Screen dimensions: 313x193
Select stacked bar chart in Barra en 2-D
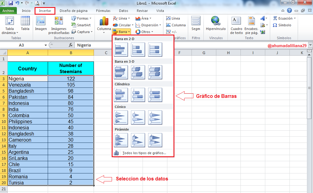[x=138, y=50]
